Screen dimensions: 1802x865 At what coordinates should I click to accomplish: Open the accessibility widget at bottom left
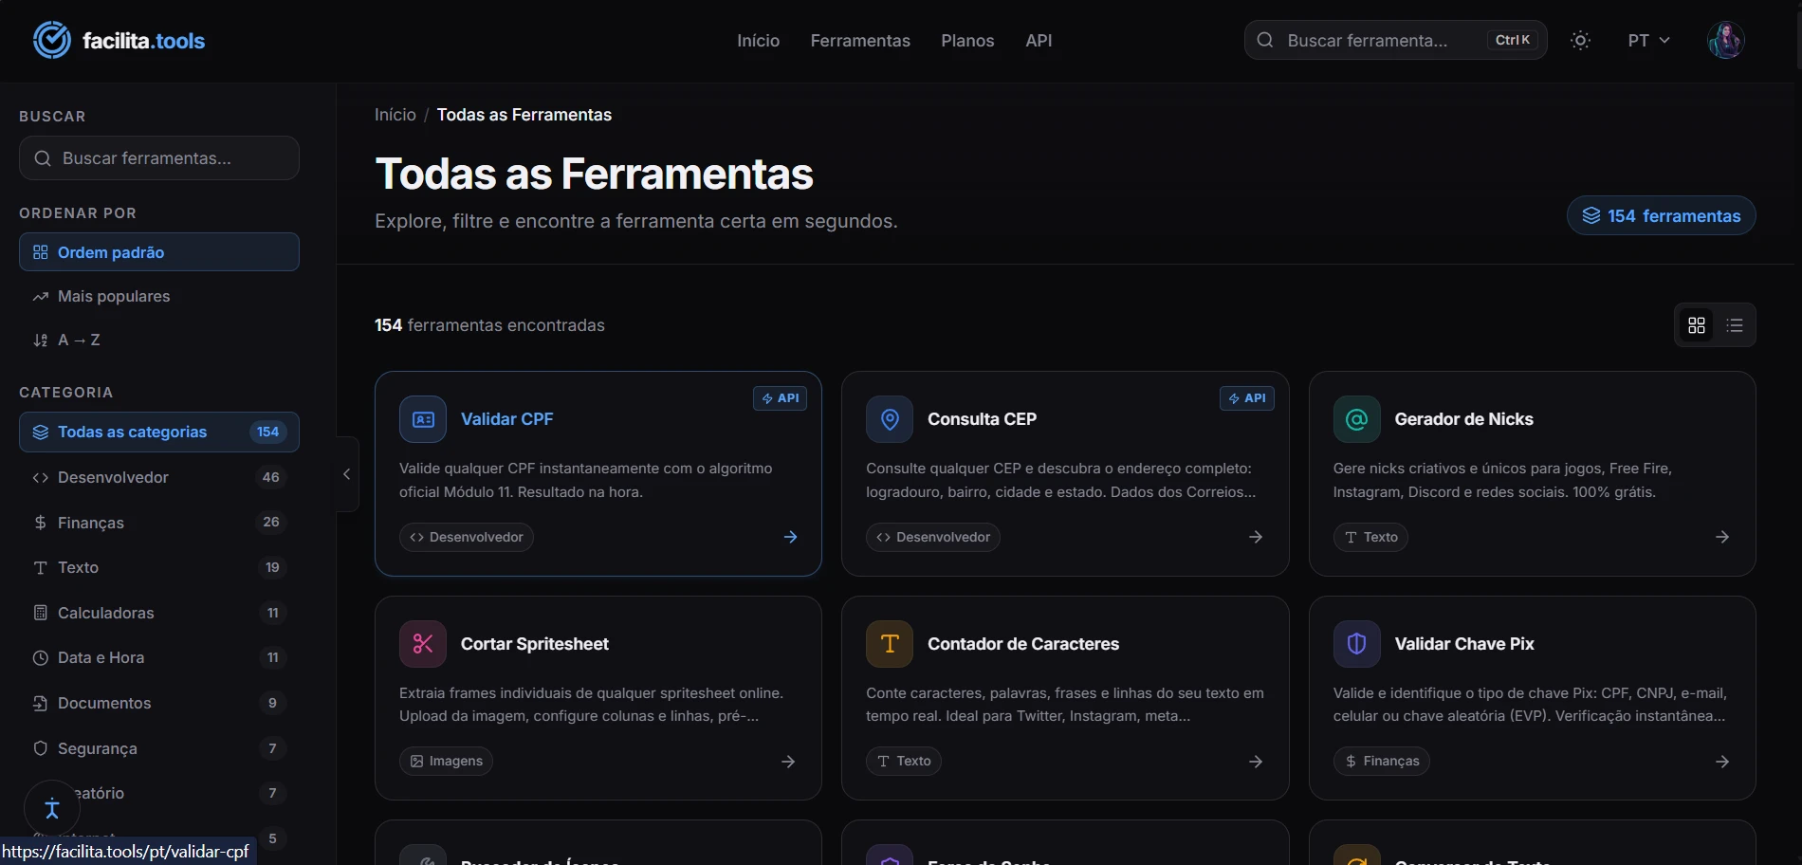pyautogui.click(x=50, y=808)
